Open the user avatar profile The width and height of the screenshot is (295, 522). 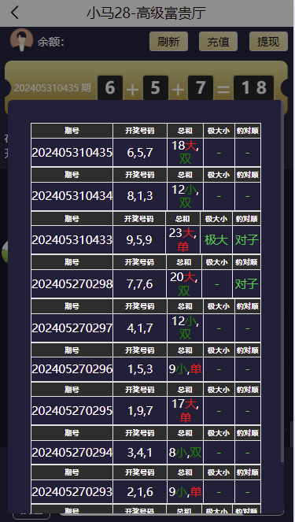click(x=21, y=40)
